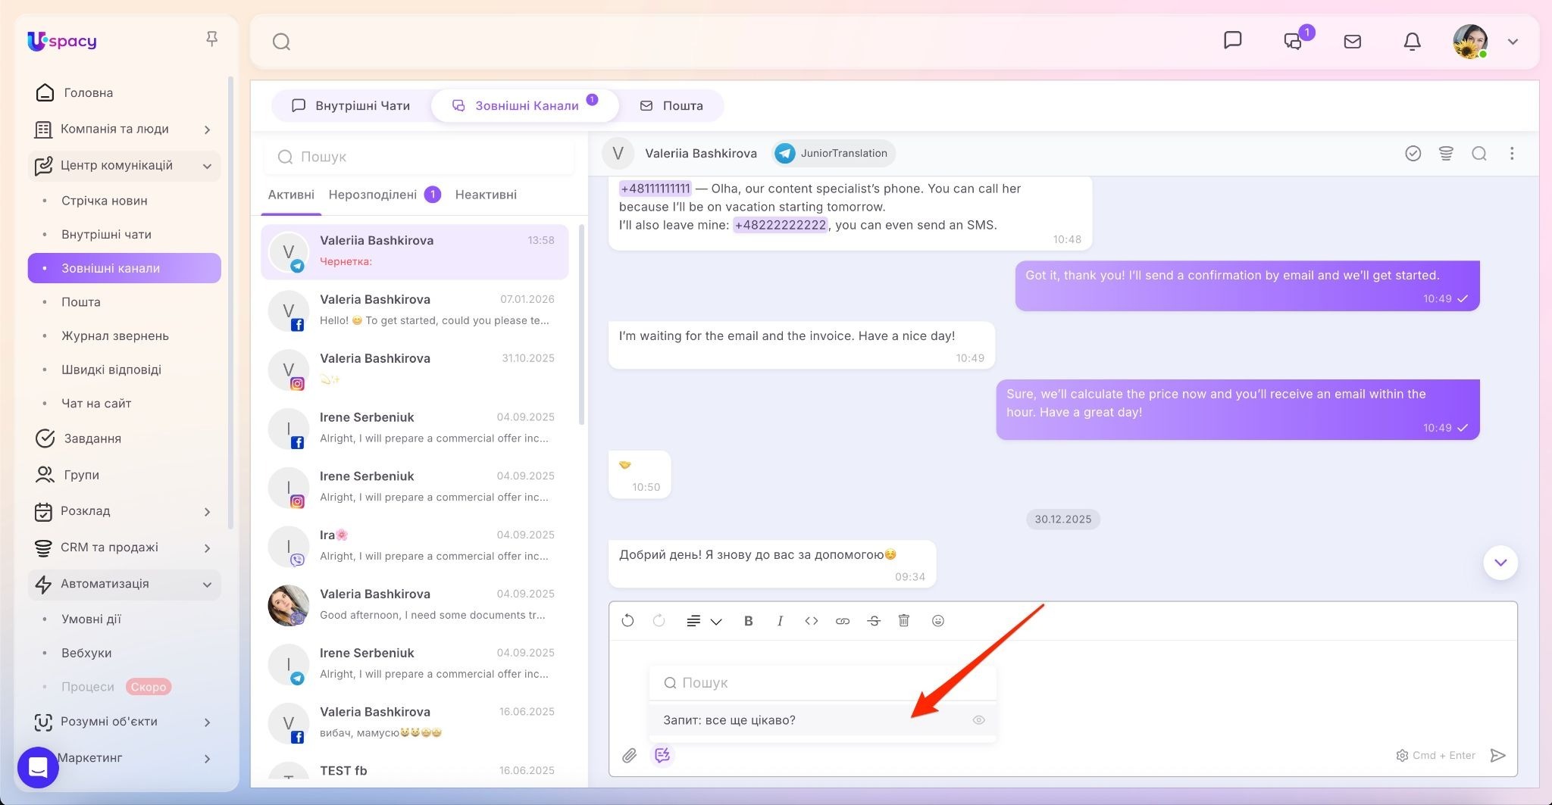Open Швидкі відповіді in the sidebar
The width and height of the screenshot is (1552, 805).
tap(111, 370)
